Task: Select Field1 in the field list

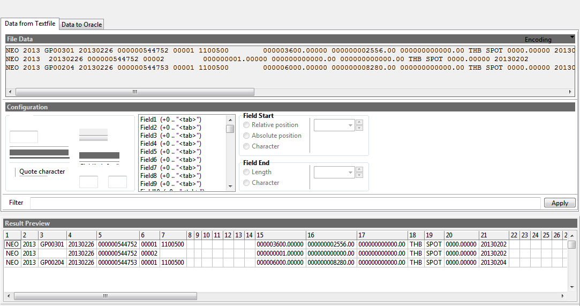Action: click(170, 120)
